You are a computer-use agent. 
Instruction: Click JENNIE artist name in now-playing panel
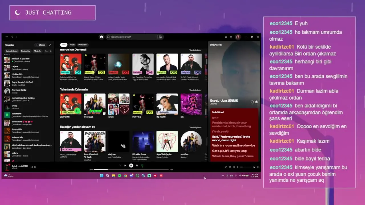point(214,104)
